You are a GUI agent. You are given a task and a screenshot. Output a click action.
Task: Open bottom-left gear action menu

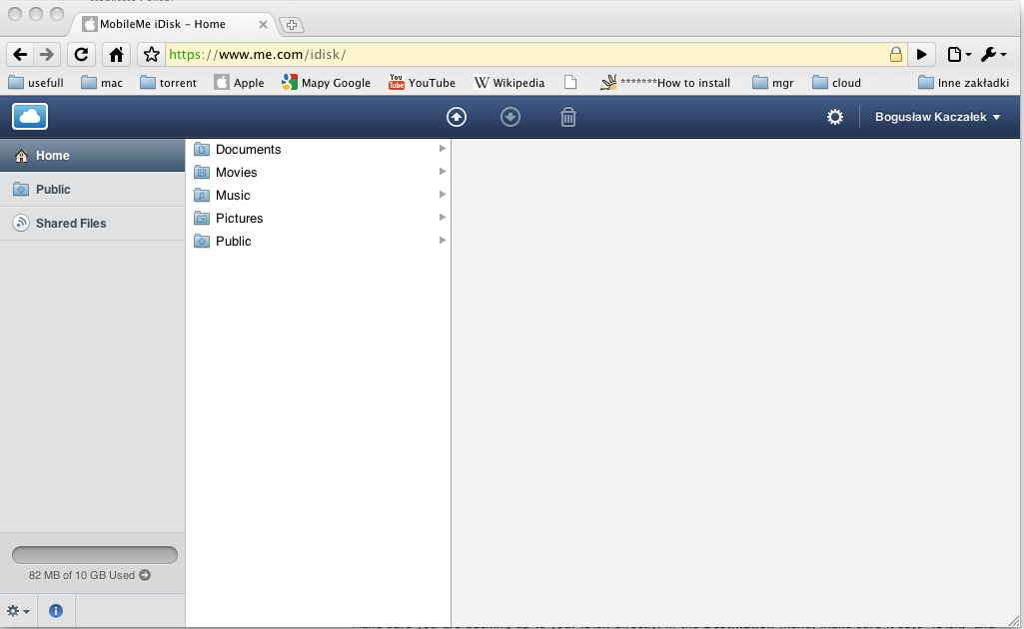[18, 611]
